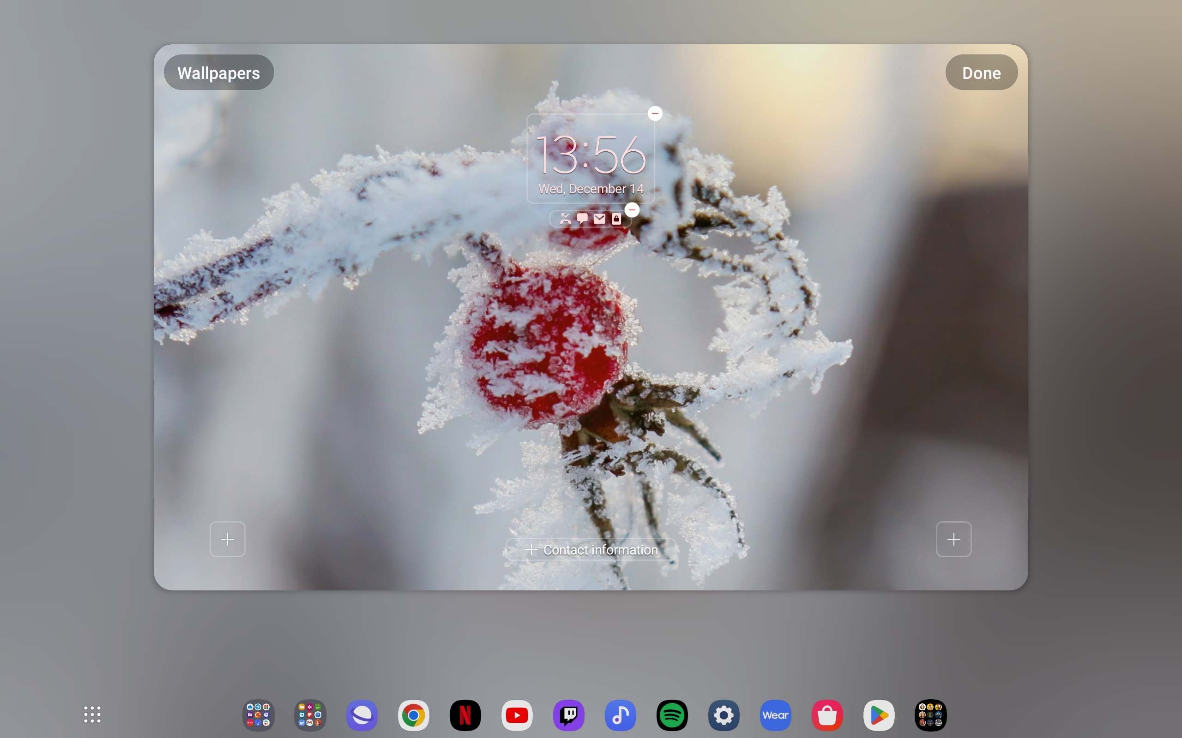1182x738 pixels.
Task: Remove the notification icons widget
Action: coord(632,210)
